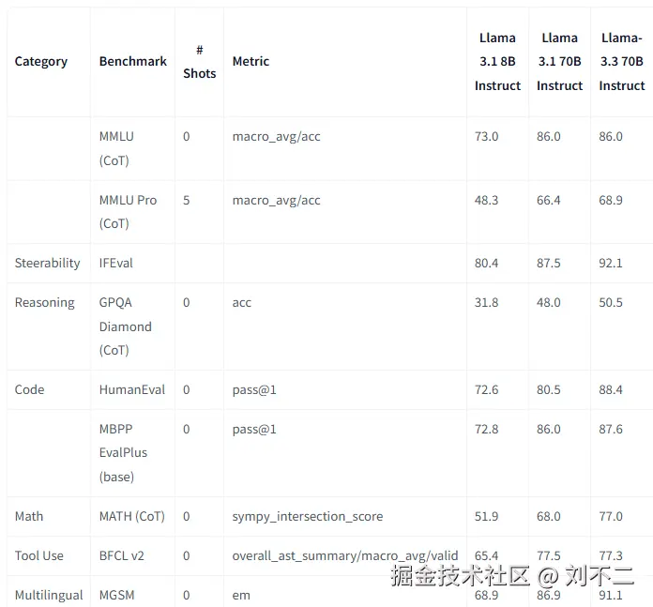Select the "BFCL v2" benchmark cell
The image size is (653, 607).
coord(121,555)
